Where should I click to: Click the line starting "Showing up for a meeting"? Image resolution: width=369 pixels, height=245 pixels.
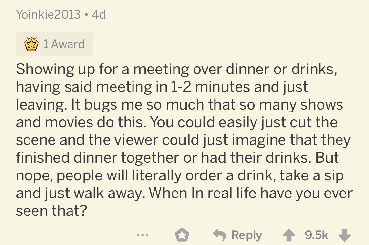click(177, 69)
